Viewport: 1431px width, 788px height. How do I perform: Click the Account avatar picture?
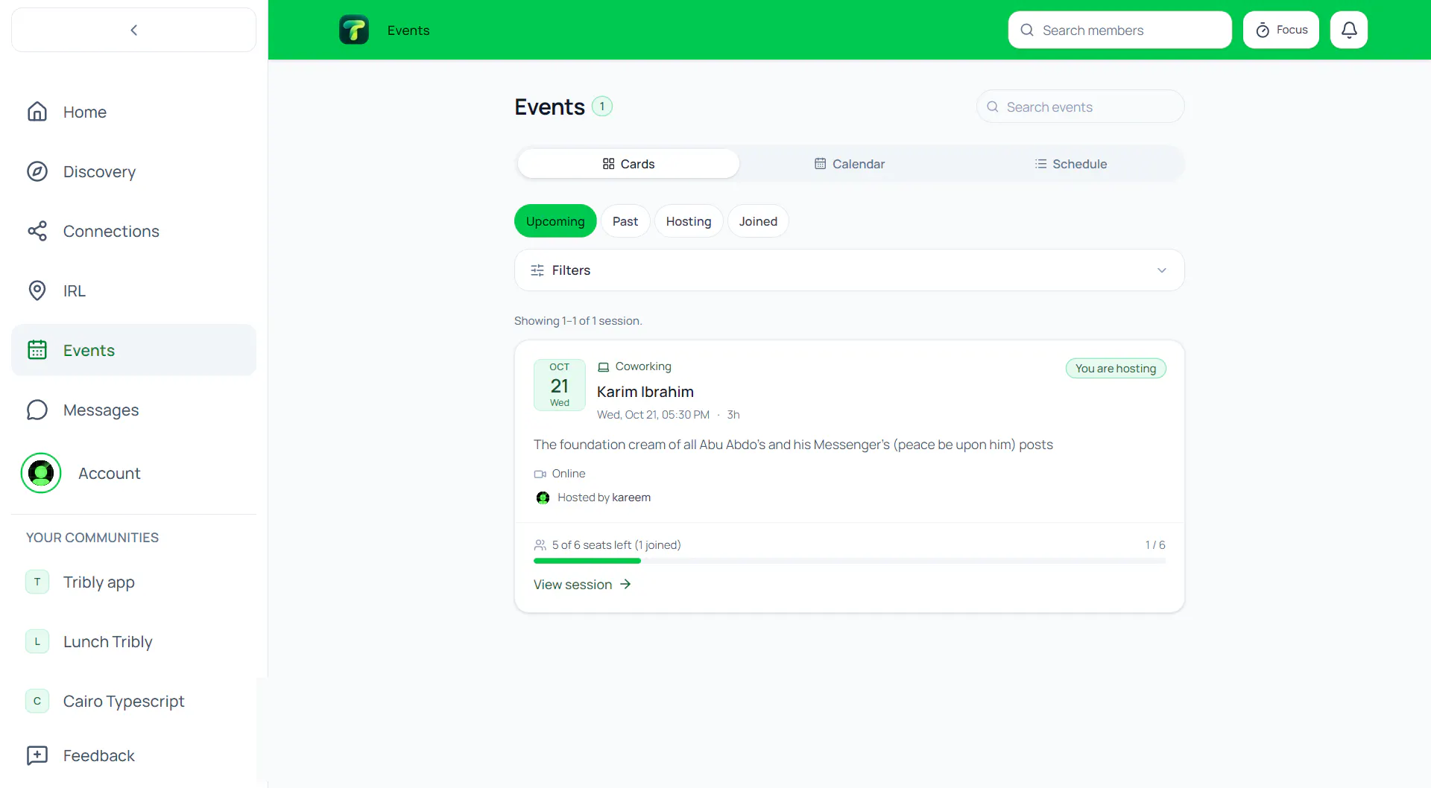(41, 473)
